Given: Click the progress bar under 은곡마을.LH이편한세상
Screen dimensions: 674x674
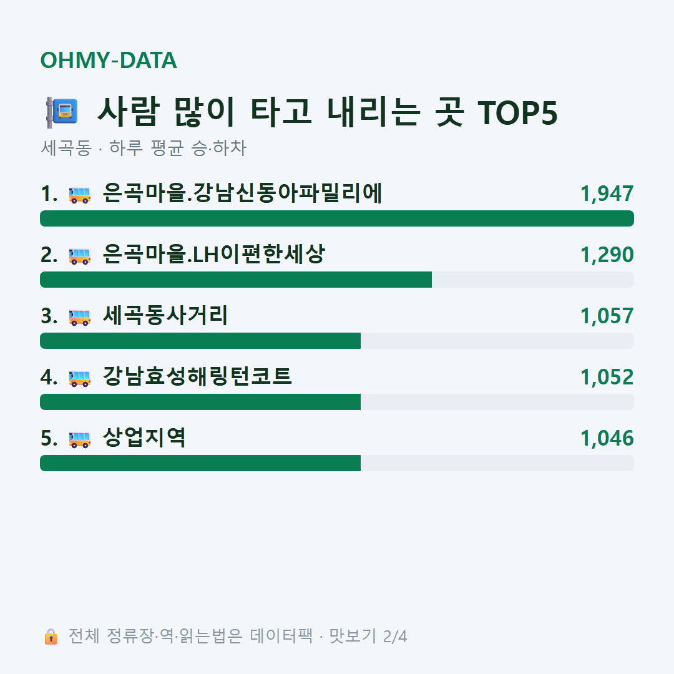Looking at the screenshot, I should coord(337,280).
